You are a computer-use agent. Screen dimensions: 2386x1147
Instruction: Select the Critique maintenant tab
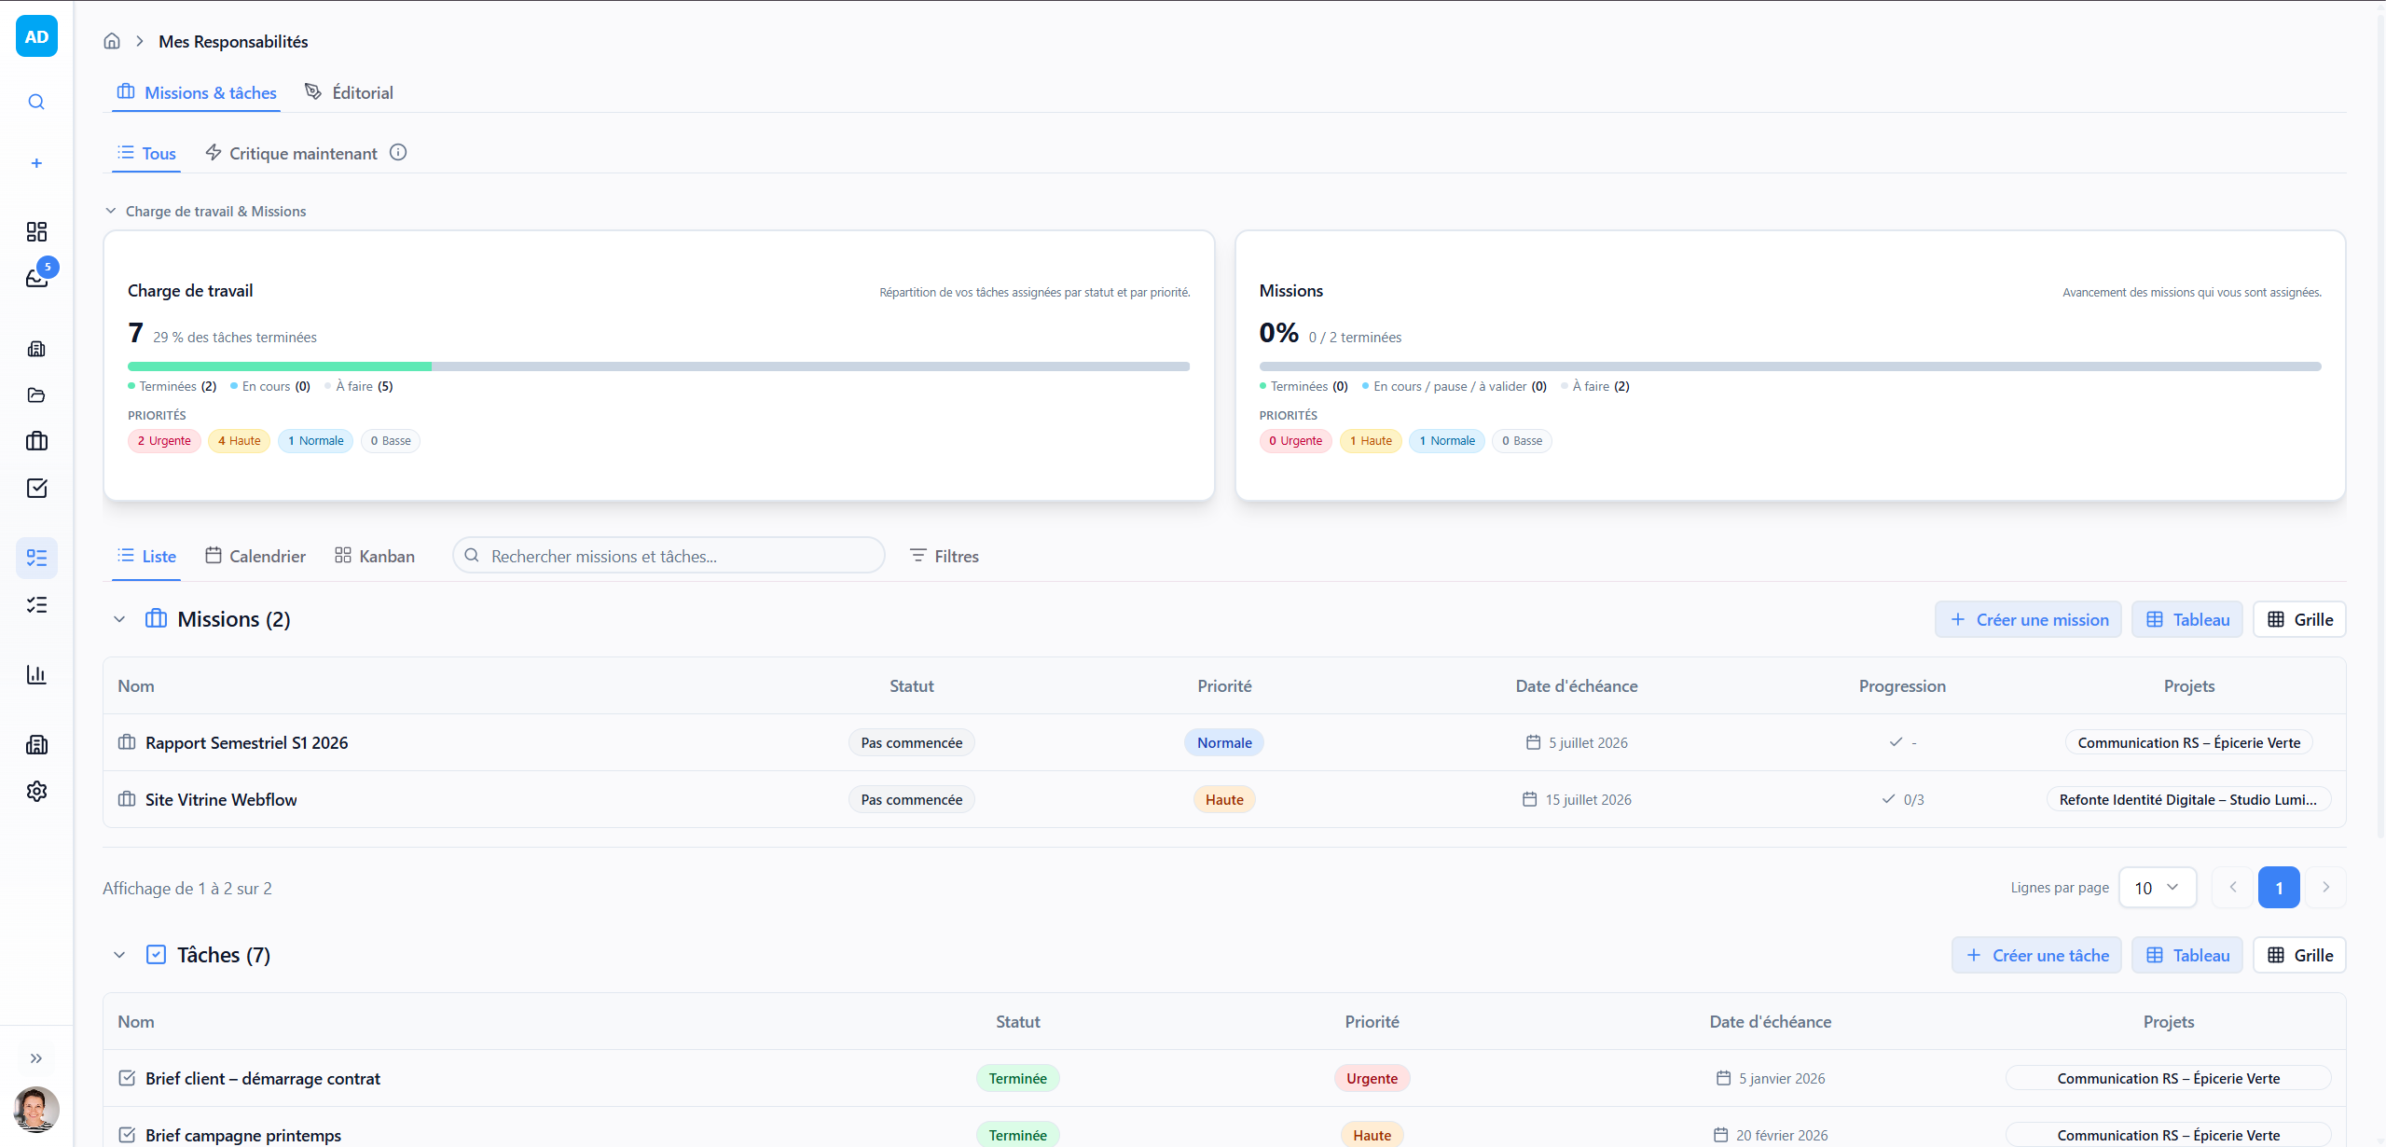click(291, 153)
